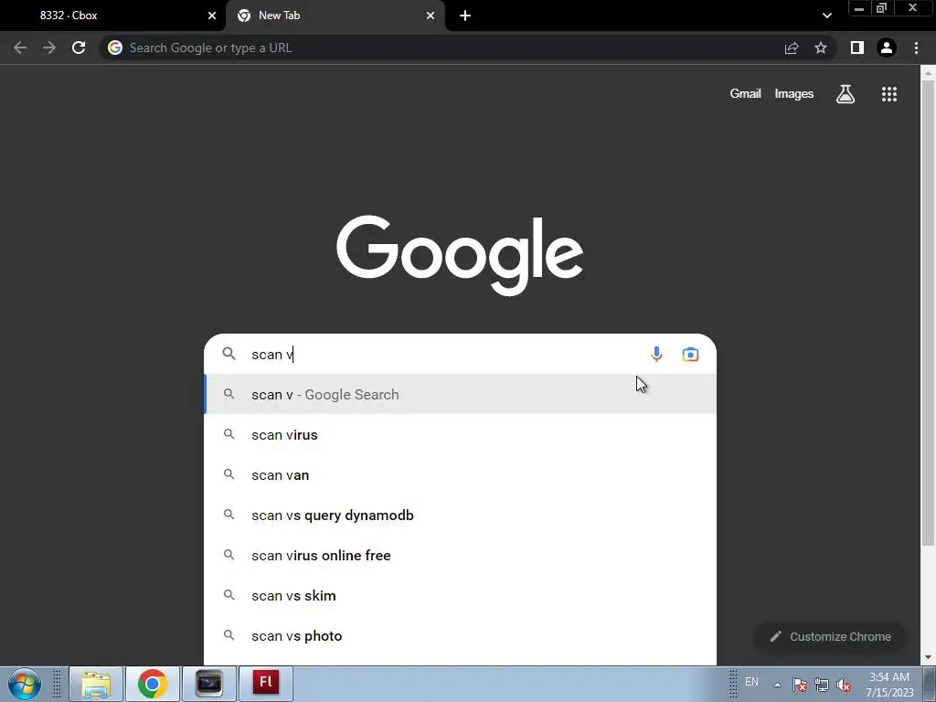The height and width of the screenshot is (702, 936).
Task: Select 'scan v - Google Search' suggestion
Action: [x=461, y=395]
